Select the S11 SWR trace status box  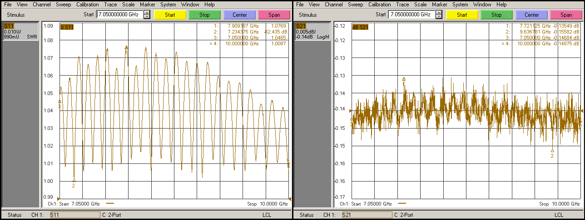[x=20, y=31]
